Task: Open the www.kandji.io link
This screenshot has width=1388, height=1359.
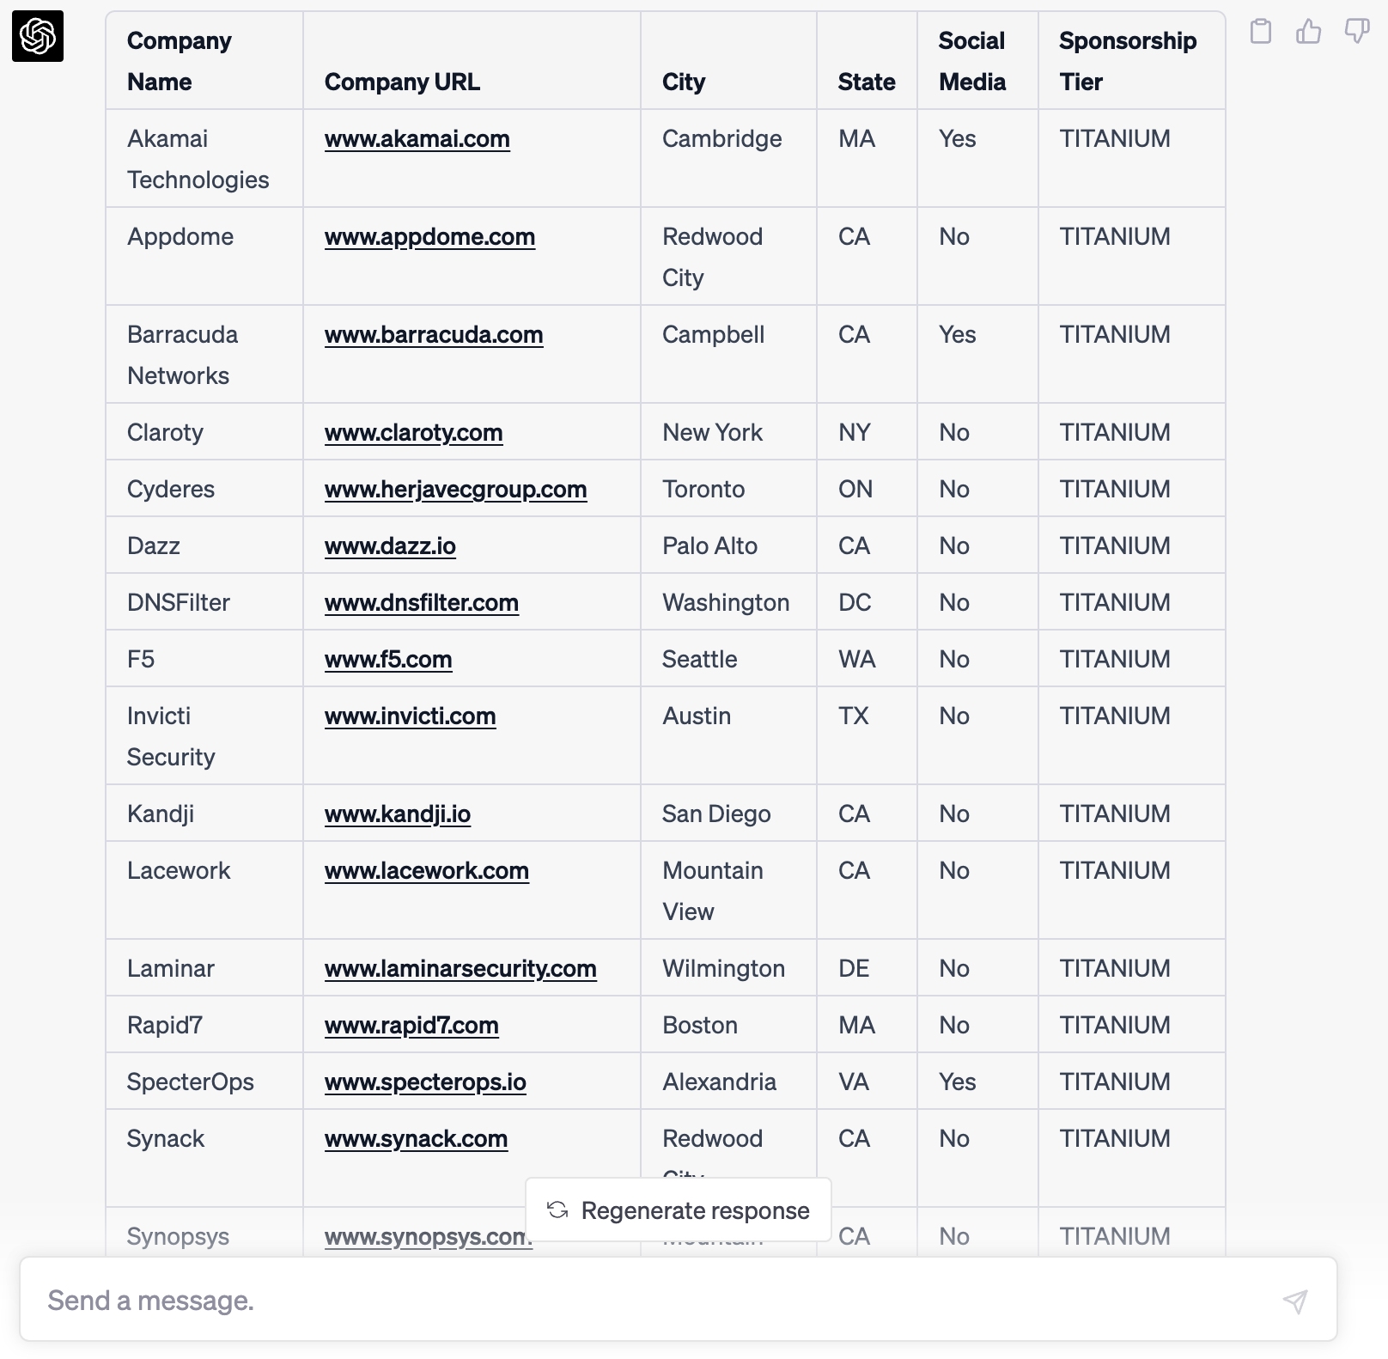Action: pos(398,814)
